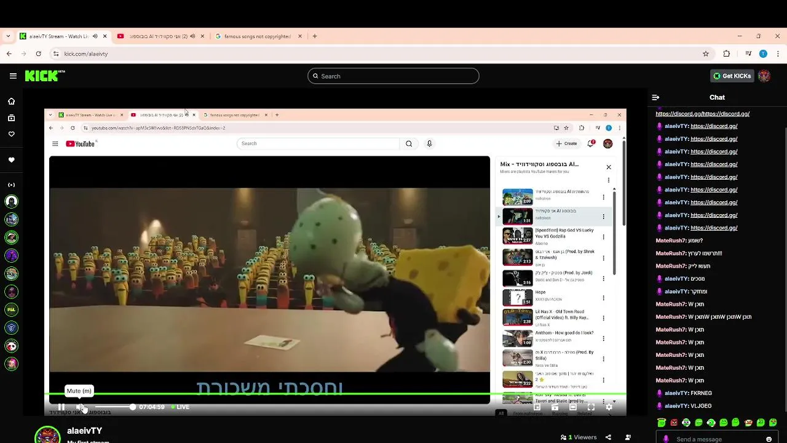Viewport: 787px width, 443px height.
Task: Close the famous songs not copyrighted tab
Action: tap(300, 36)
